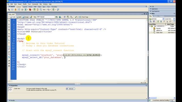Click the Log button in Files panel
Image resolution: width=182 pixels, height=102 pixels.
pos(173,101)
